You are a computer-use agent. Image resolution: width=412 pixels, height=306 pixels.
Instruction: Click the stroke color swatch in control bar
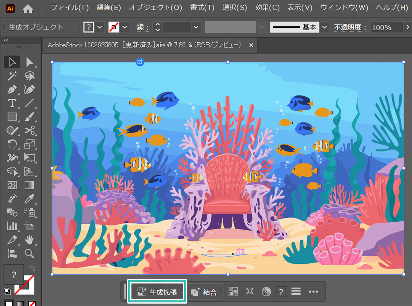(x=114, y=27)
